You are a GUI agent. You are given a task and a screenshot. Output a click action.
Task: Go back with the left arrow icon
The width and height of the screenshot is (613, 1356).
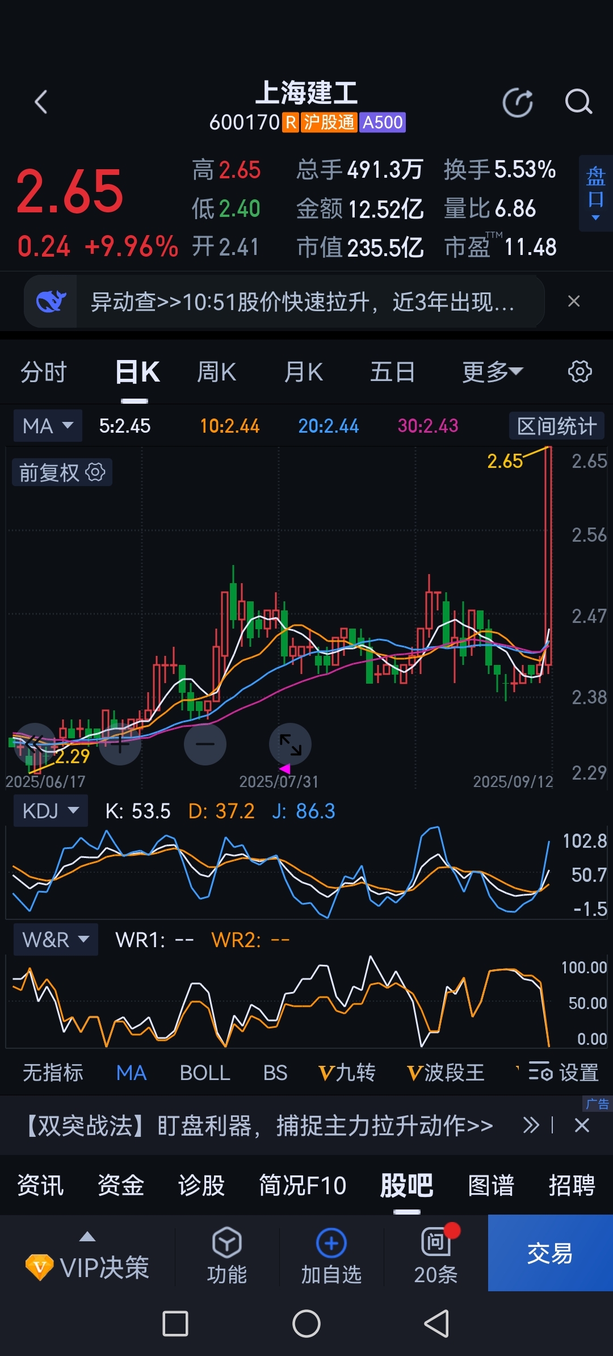click(x=41, y=102)
